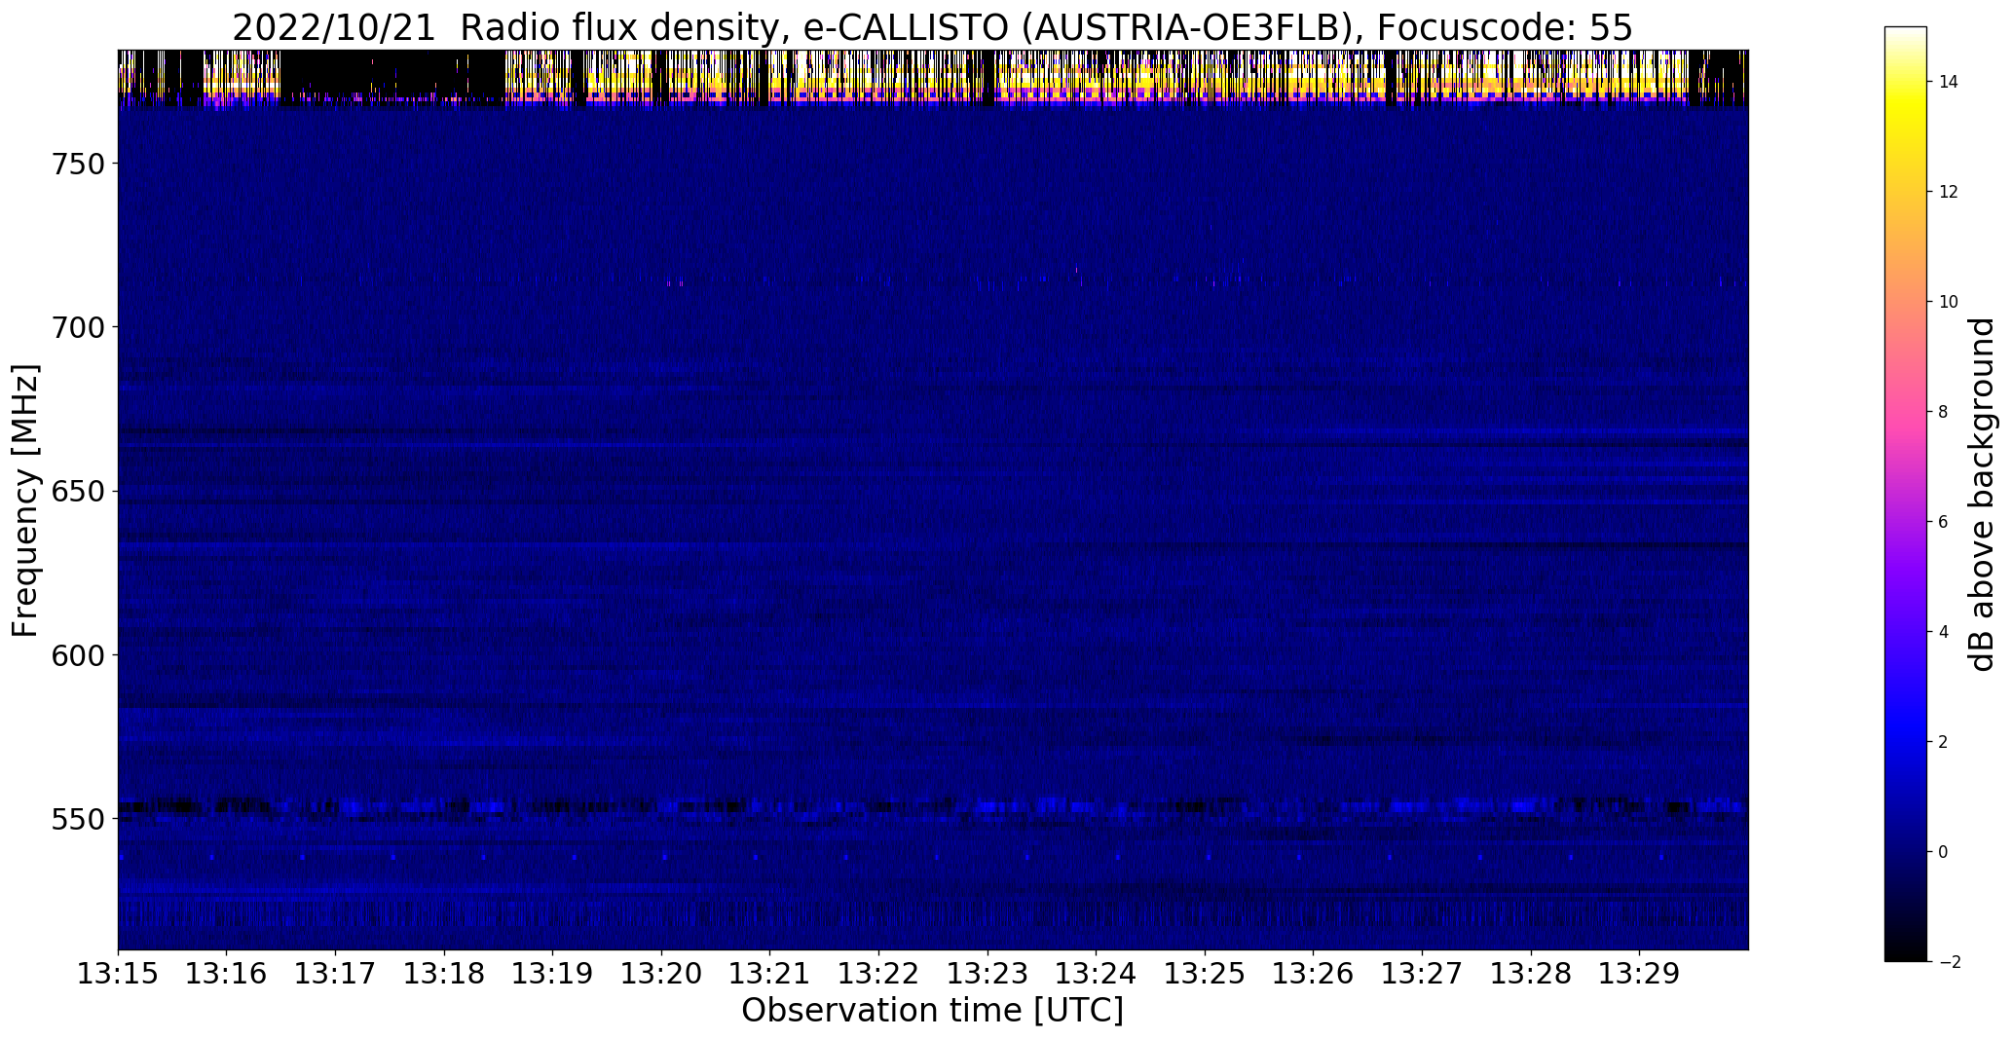The height and width of the screenshot is (1039, 2012).
Task: Click the 650 frequency tick label
Action: (77, 492)
